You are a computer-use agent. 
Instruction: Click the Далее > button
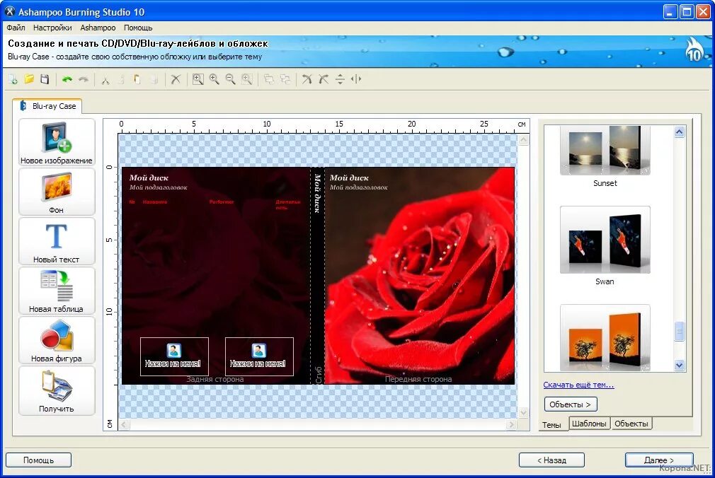point(658,460)
